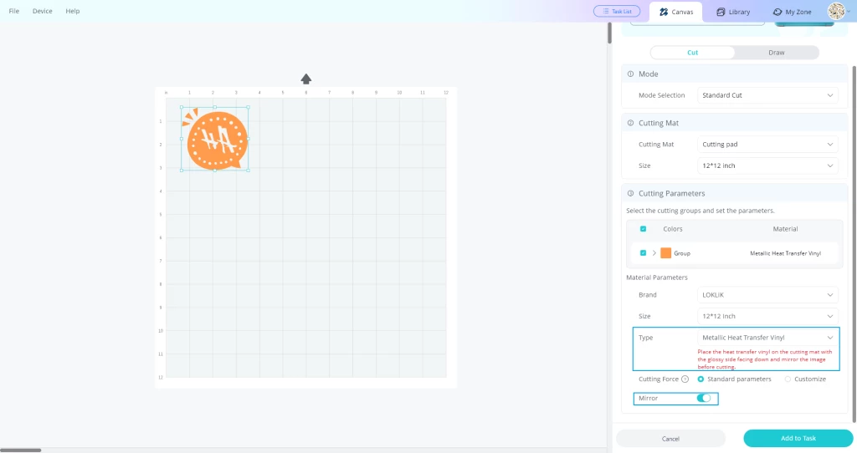Click the canvas vertical scrollbar
857x453 pixels.
click(609, 33)
